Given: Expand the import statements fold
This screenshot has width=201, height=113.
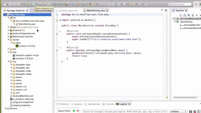Looking at the screenshot, I should (60, 20).
